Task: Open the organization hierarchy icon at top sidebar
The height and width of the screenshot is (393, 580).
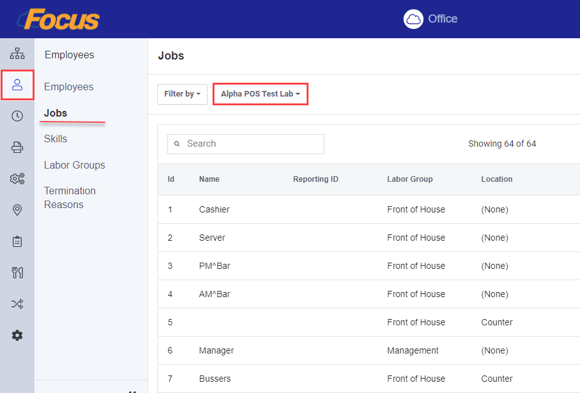Action: 17,53
